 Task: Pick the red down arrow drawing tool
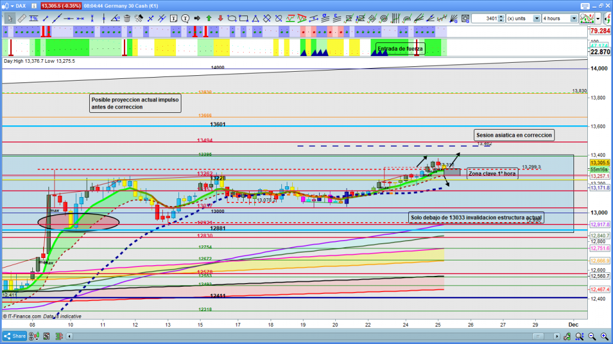pos(220,19)
